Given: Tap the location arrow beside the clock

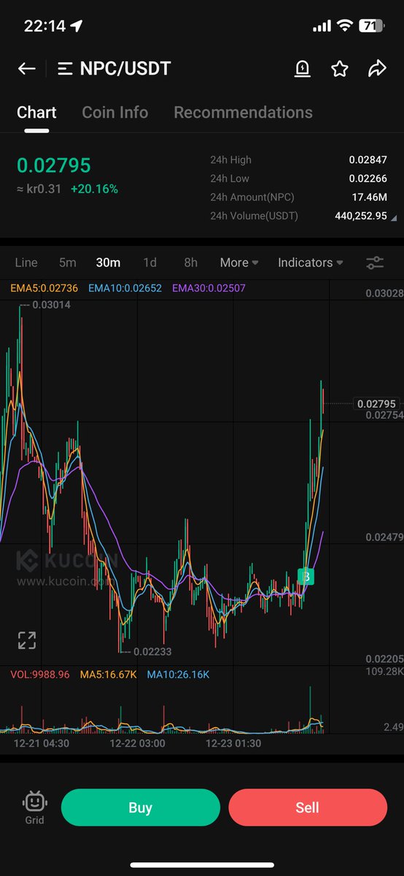Looking at the screenshot, I should (x=77, y=26).
